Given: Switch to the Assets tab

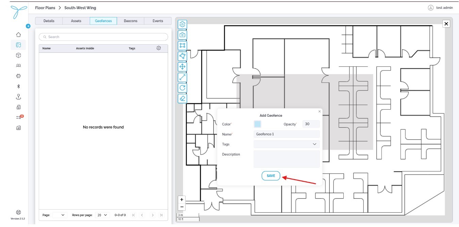Looking at the screenshot, I should [x=76, y=21].
